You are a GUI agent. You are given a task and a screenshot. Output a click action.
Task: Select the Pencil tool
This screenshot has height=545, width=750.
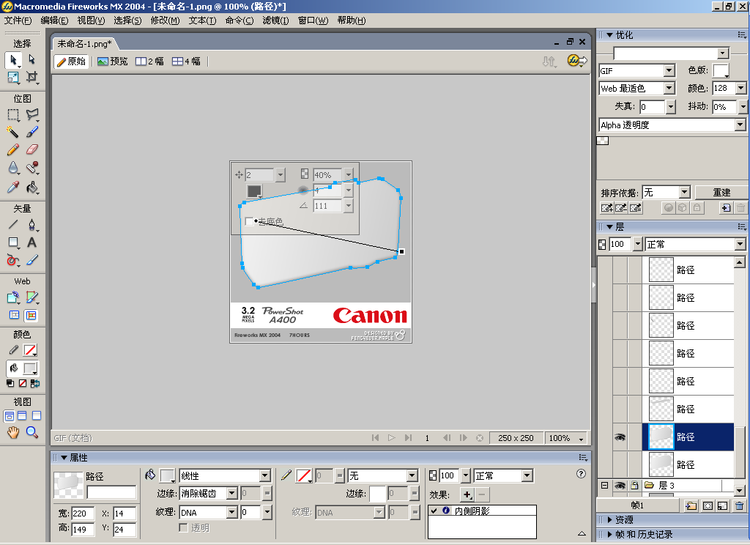(13, 149)
